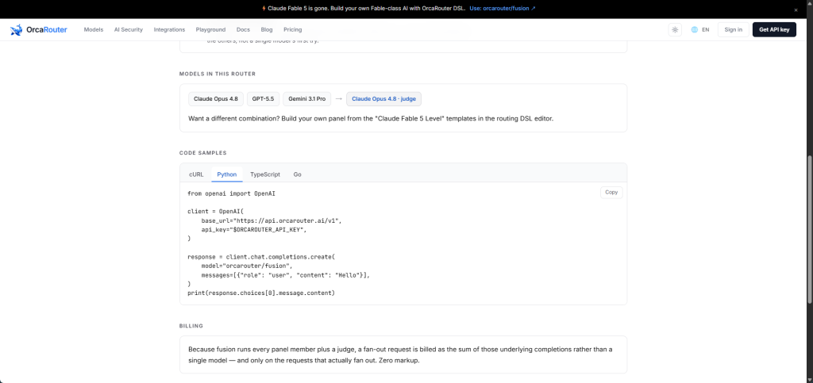Click the 'MODELS IN THIS ROUTER' heading
The height and width of the screenshot is (383, 813).
pyautogui.click(x=218, y=74)
